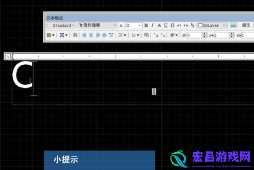This screenshot has height=170, width=254.
Task: Click the distribute text alignment icon
Action: [x=111, y=35]
